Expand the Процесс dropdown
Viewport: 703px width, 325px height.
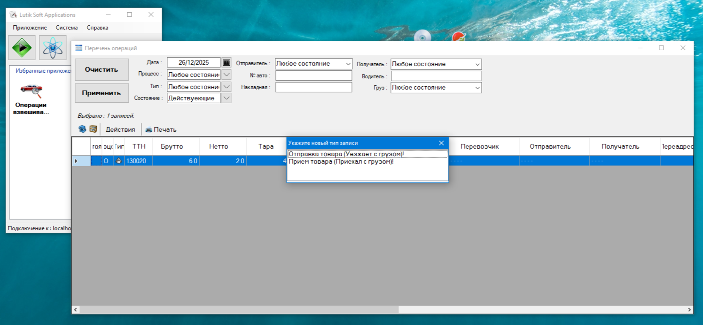[227, 75]
